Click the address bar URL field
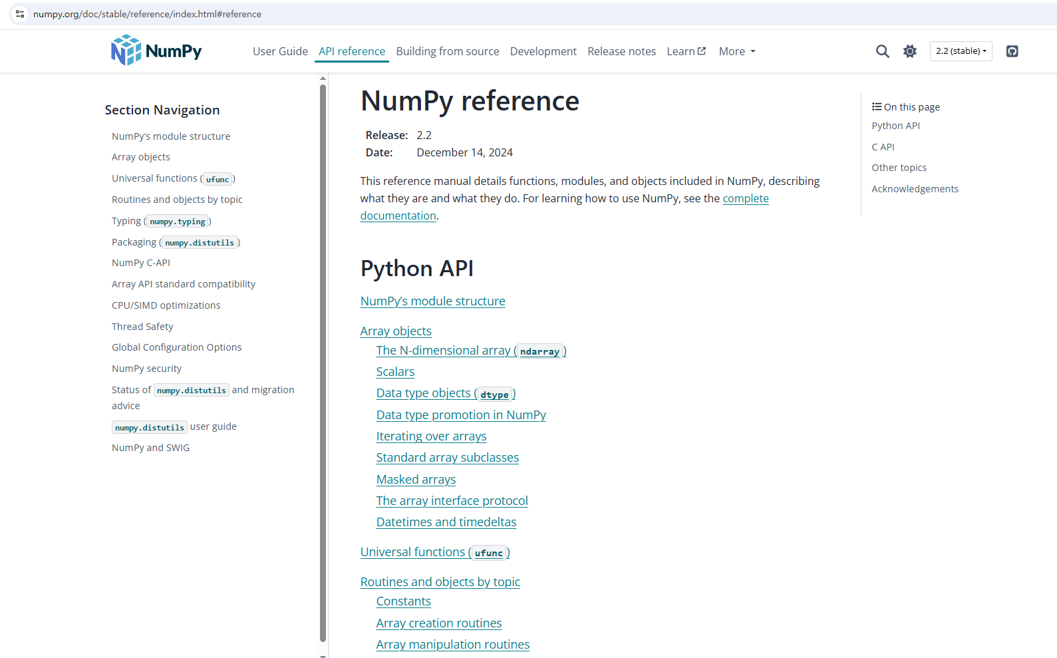This screenshot has height=658, width=1057. tap(532, 14)
